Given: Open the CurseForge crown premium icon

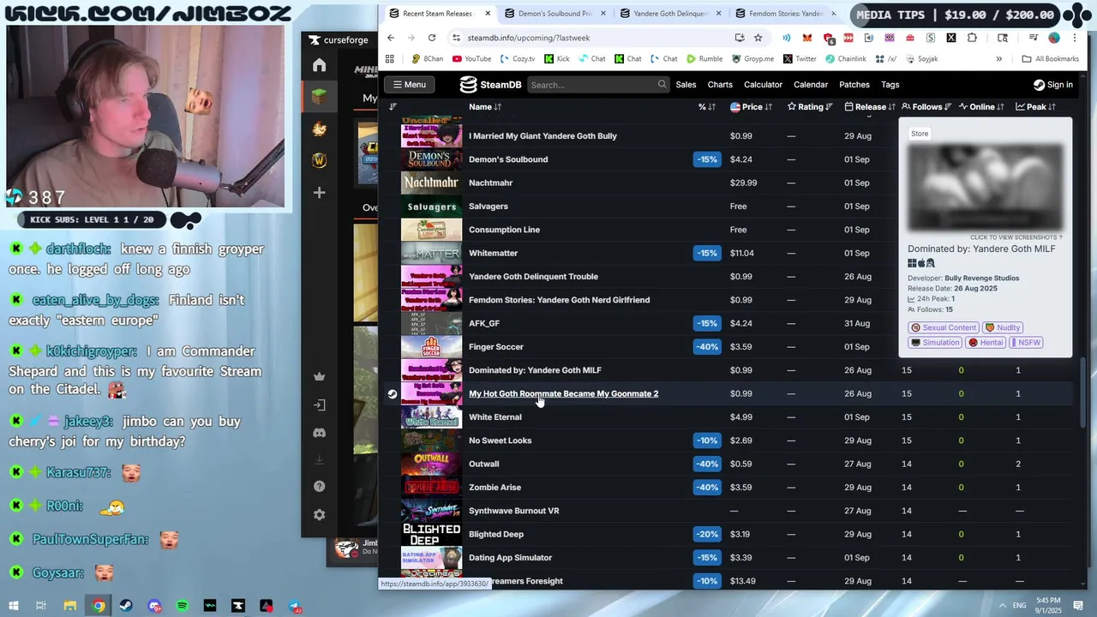Looking at the screenshot, I should click(320, 376).
